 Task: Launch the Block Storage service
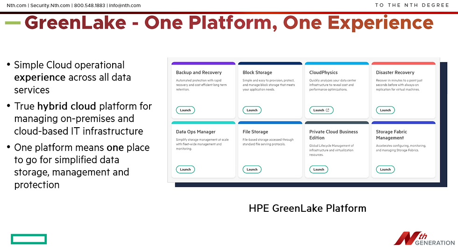[252, 110]
